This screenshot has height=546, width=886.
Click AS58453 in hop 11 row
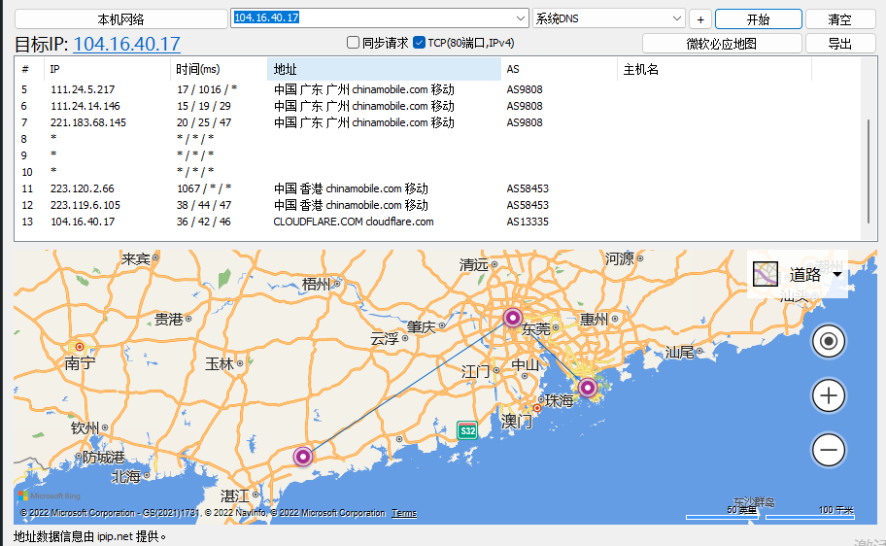tap(528, 188)
